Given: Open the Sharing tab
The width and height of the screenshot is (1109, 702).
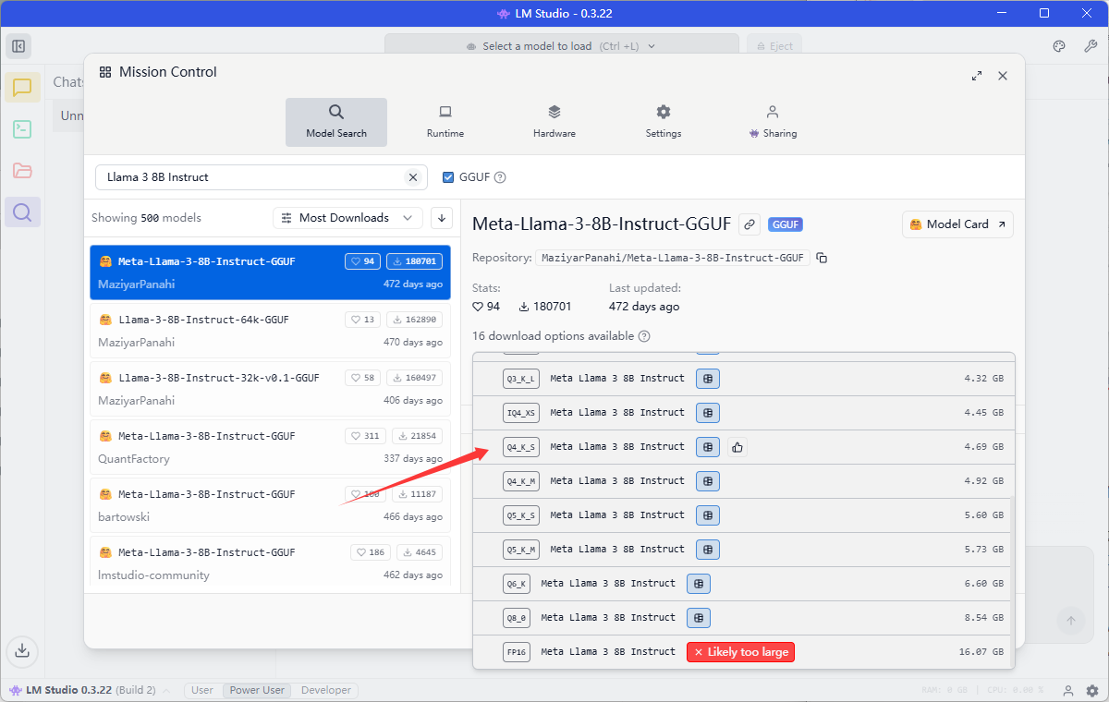Looking at the screenshot, I should tap(773, 122).
